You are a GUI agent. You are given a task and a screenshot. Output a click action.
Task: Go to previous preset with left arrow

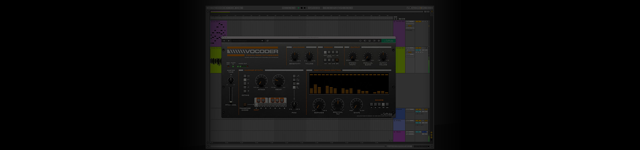click(x=224, y=41)
